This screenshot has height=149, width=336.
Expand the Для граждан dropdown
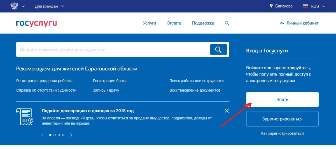click(x=50, y=6)
